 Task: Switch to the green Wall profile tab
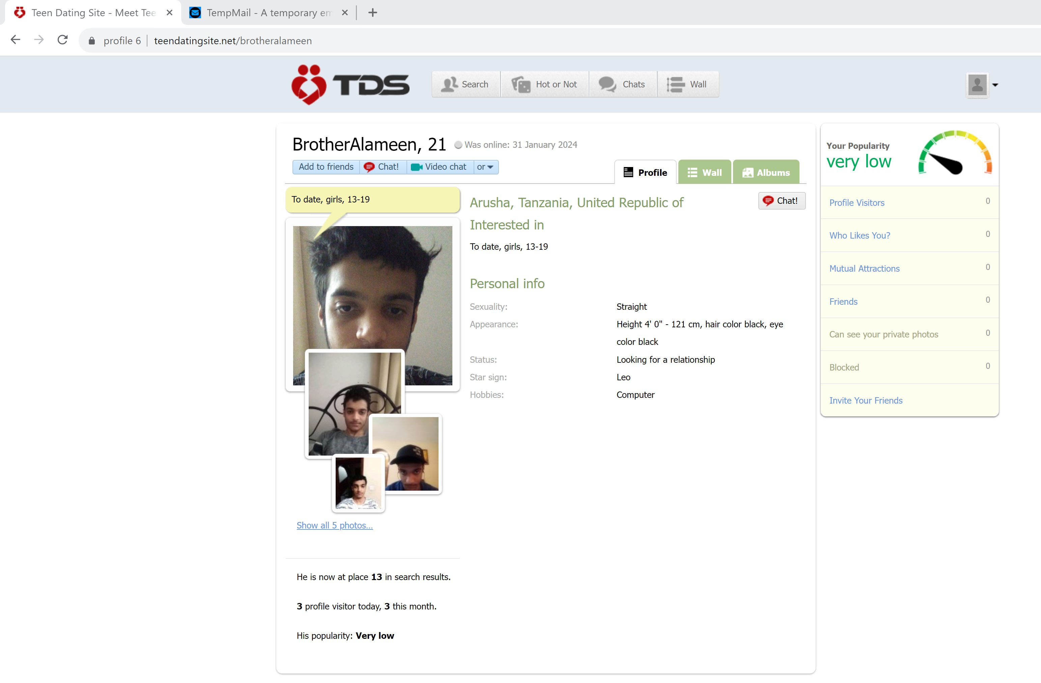(x=704, y=172)
